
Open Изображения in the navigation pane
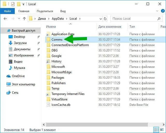click(24, 55)
